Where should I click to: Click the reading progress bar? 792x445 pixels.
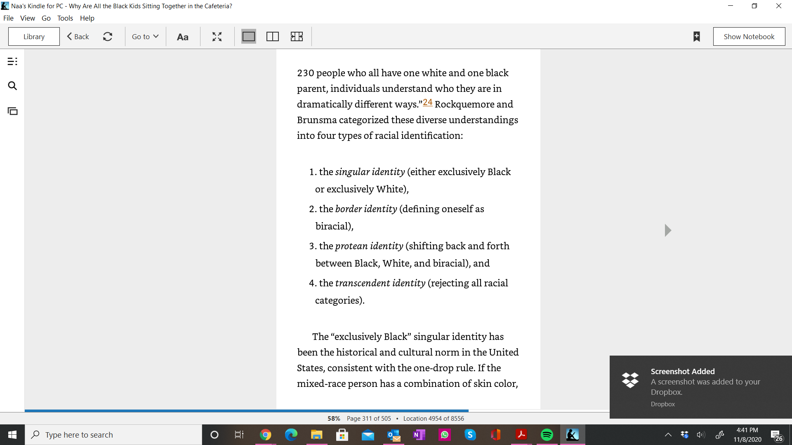(x=317, y=411)
